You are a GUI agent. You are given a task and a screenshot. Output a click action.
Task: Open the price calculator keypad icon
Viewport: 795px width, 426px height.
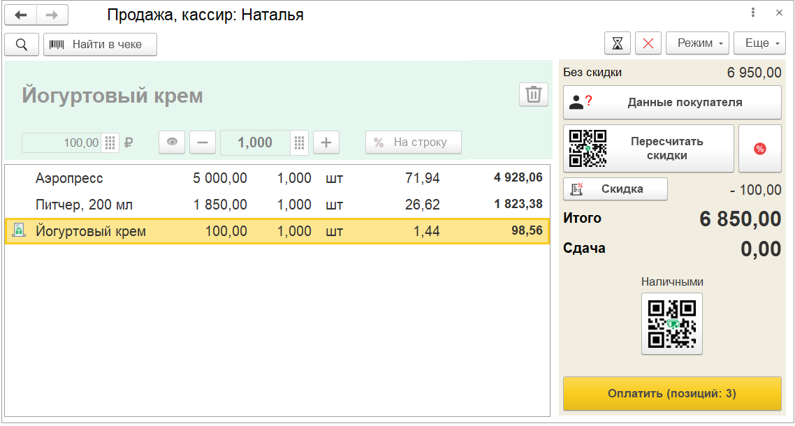[110, 142]
